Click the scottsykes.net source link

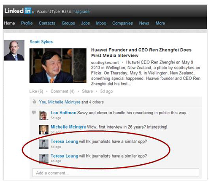(x=105, y=63)
